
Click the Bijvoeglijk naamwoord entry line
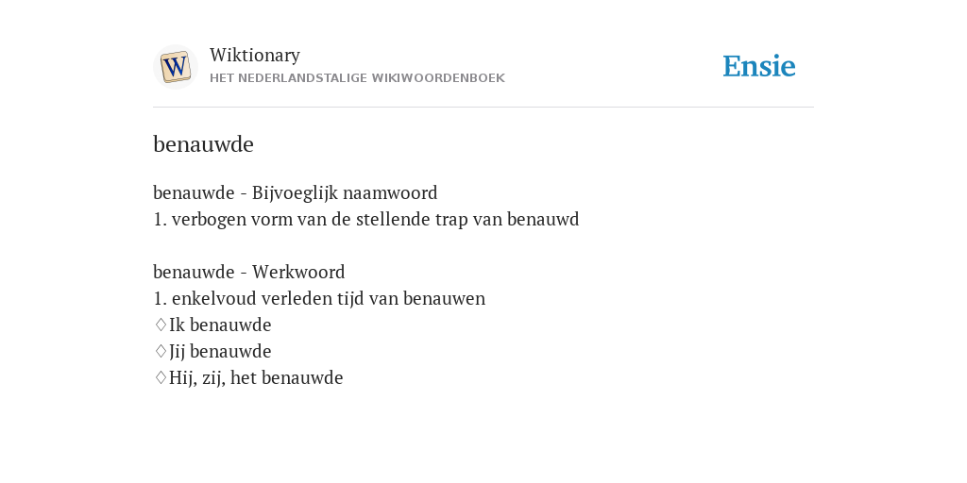(296, 192)
